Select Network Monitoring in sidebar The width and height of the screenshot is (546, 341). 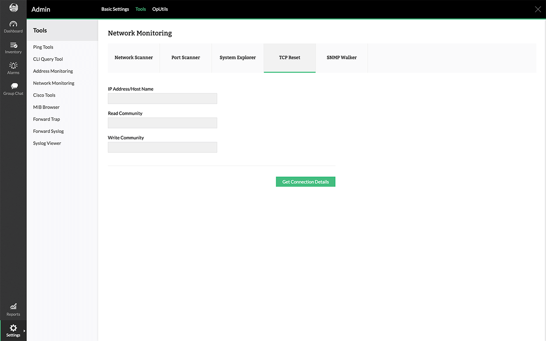pos(54,83)
